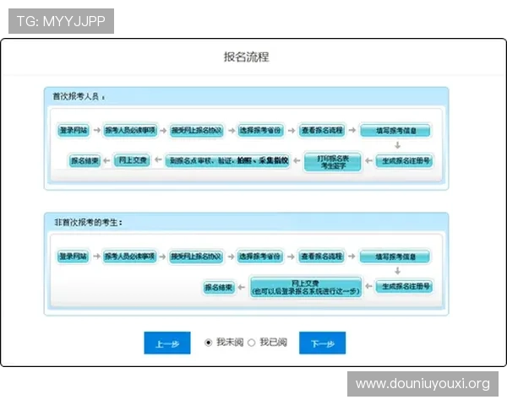The image size is (507, 405).
Task: Click 接受网上报名协议 in 非首次报考 flow
Action: pyautogui.click(x=196, y=256)
